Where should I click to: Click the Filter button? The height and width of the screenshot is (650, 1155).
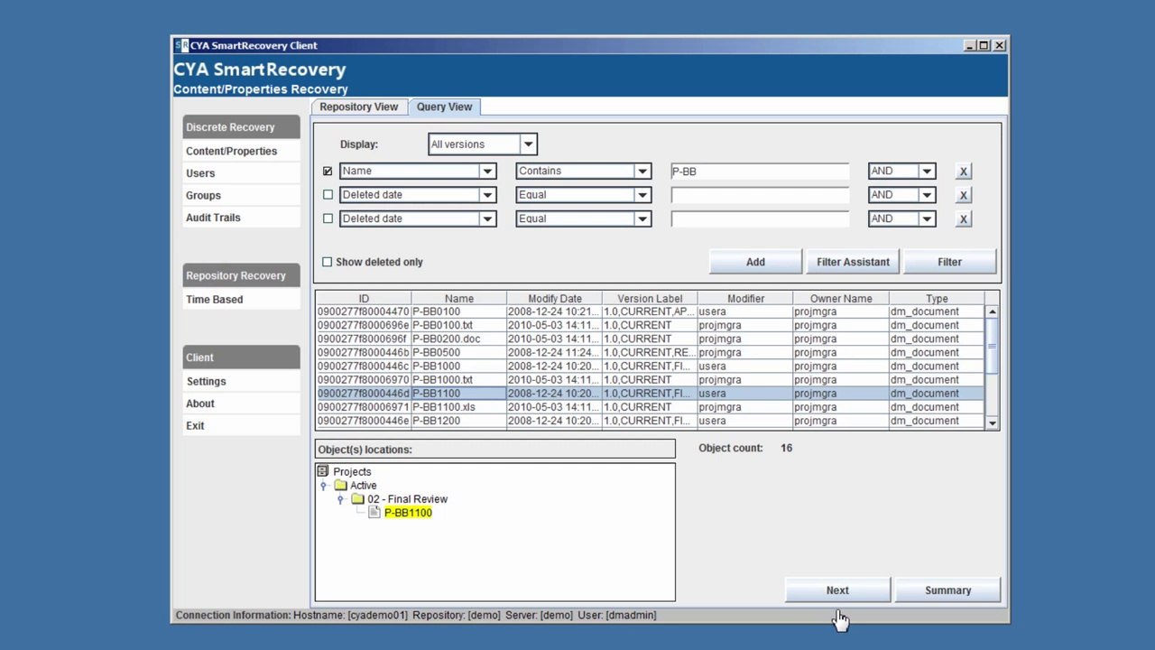click(949, 262)
